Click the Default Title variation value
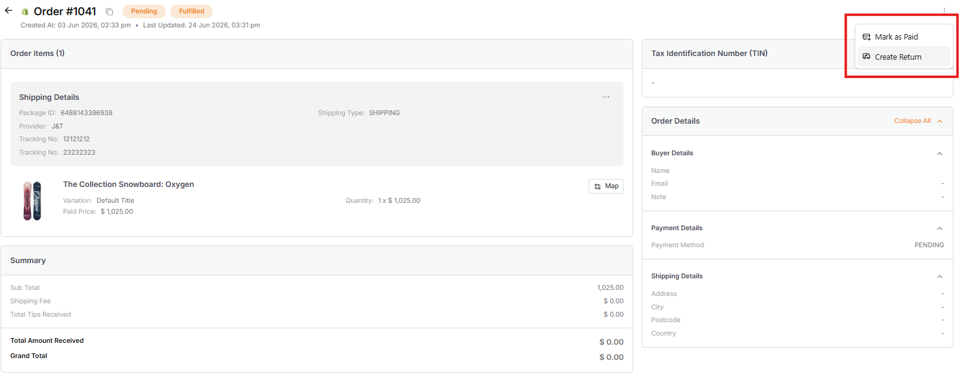959x380 pixels. pos(115,201)
